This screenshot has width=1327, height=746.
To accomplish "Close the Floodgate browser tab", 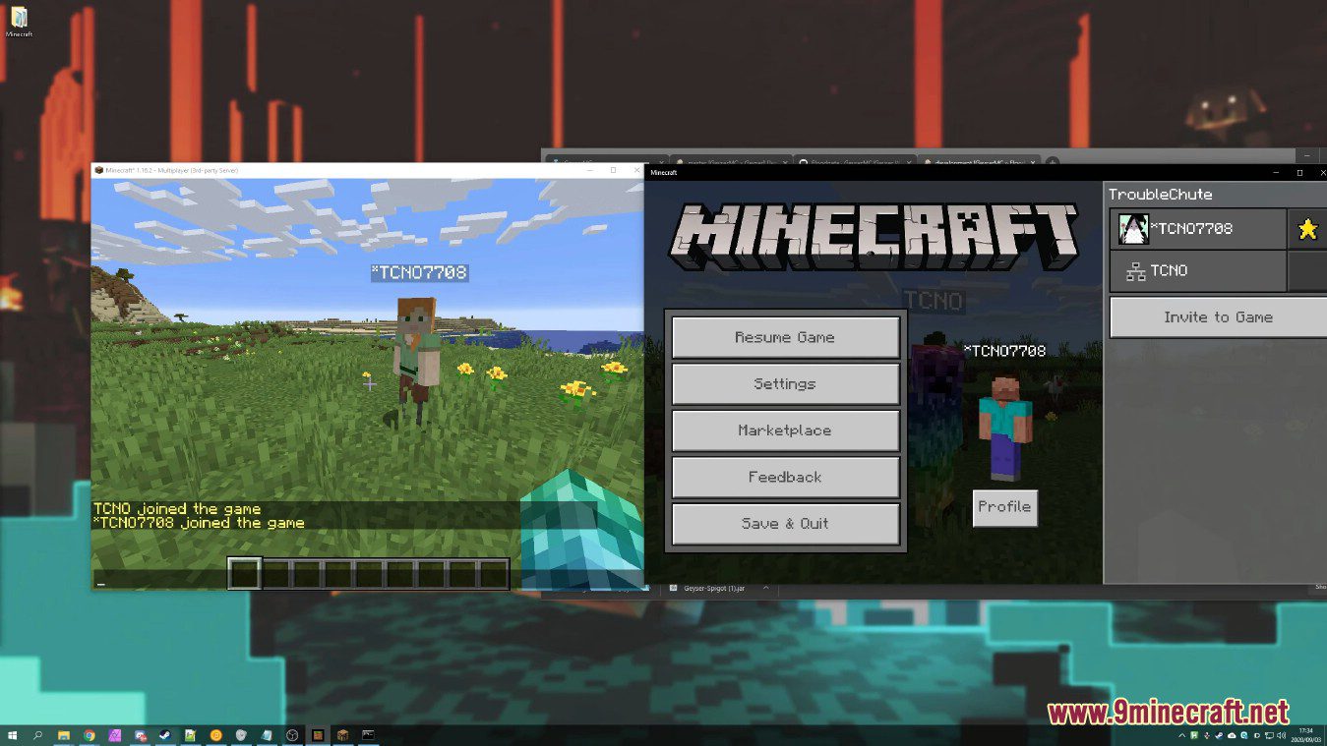I will pos(909,163).
